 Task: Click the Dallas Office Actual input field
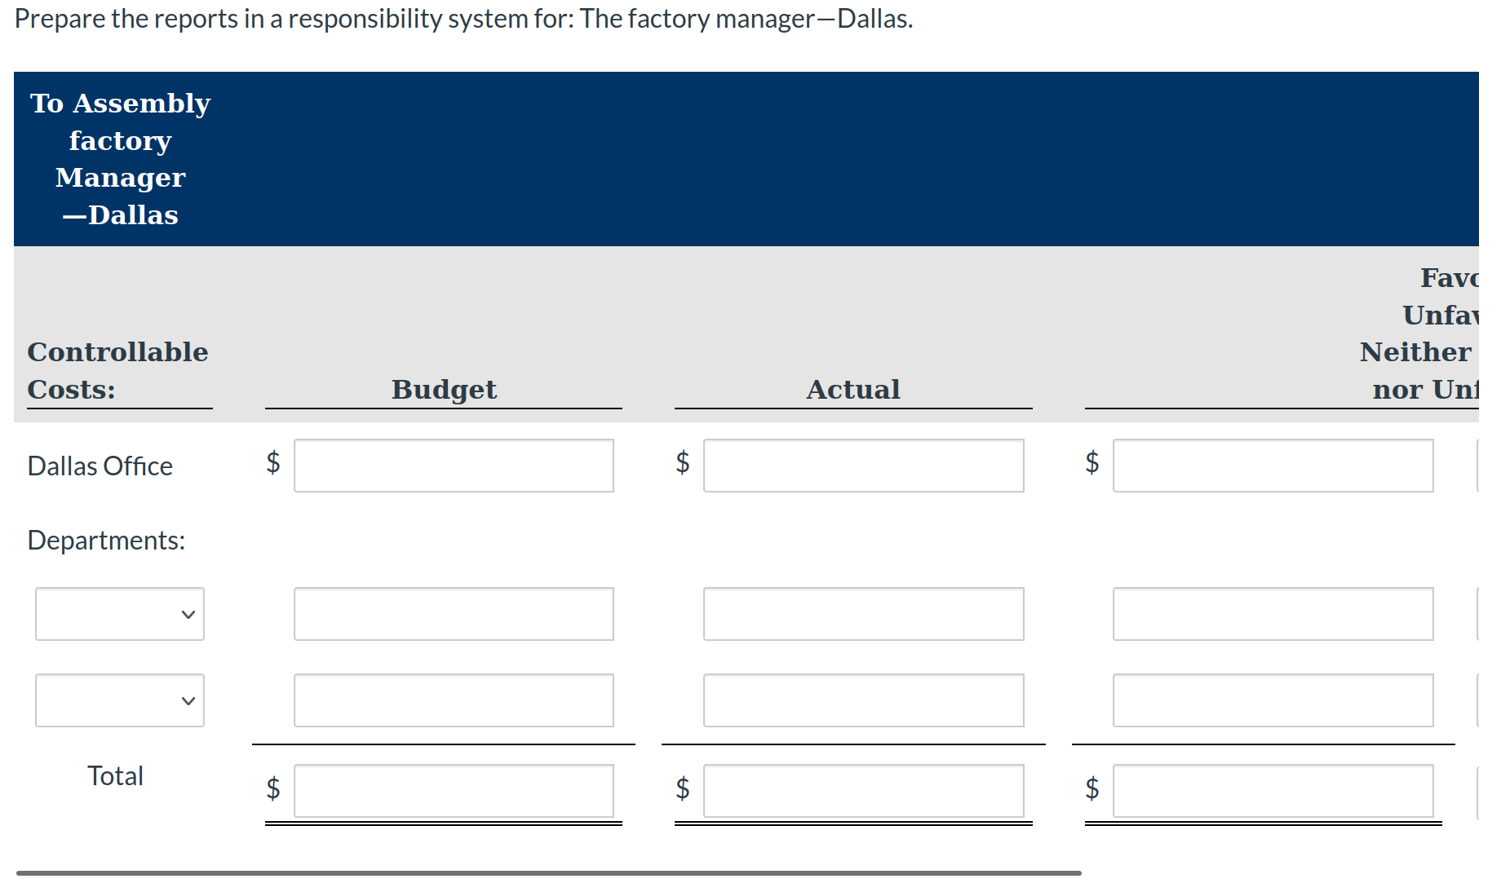coord(863,466)
